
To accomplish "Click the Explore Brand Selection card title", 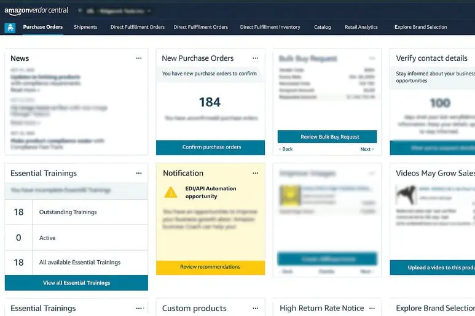I will (435, 308).
